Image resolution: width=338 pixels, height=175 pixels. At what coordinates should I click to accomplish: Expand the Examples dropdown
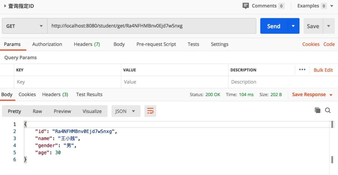(331, 6)
